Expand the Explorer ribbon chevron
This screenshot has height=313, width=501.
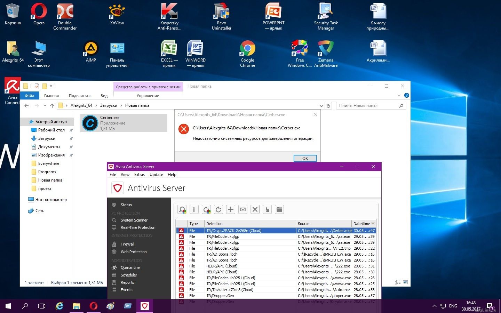click(399, 96)
